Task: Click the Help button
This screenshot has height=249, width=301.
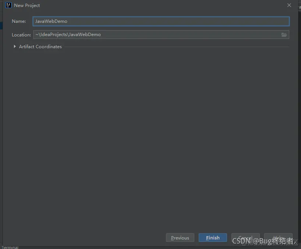Action: [278, 238]
